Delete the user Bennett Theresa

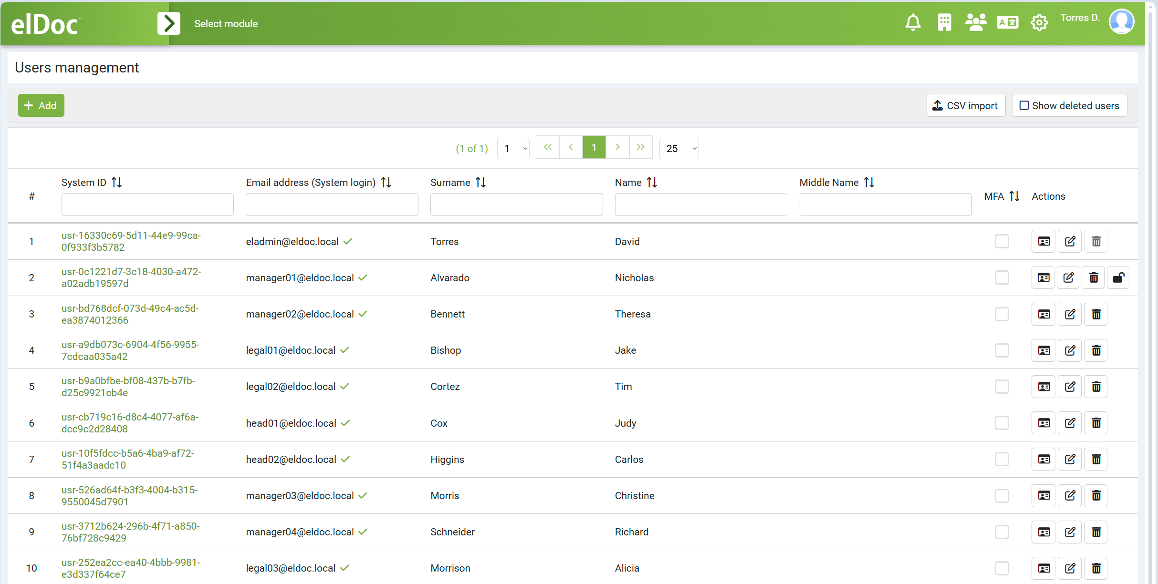(1096, 314)
